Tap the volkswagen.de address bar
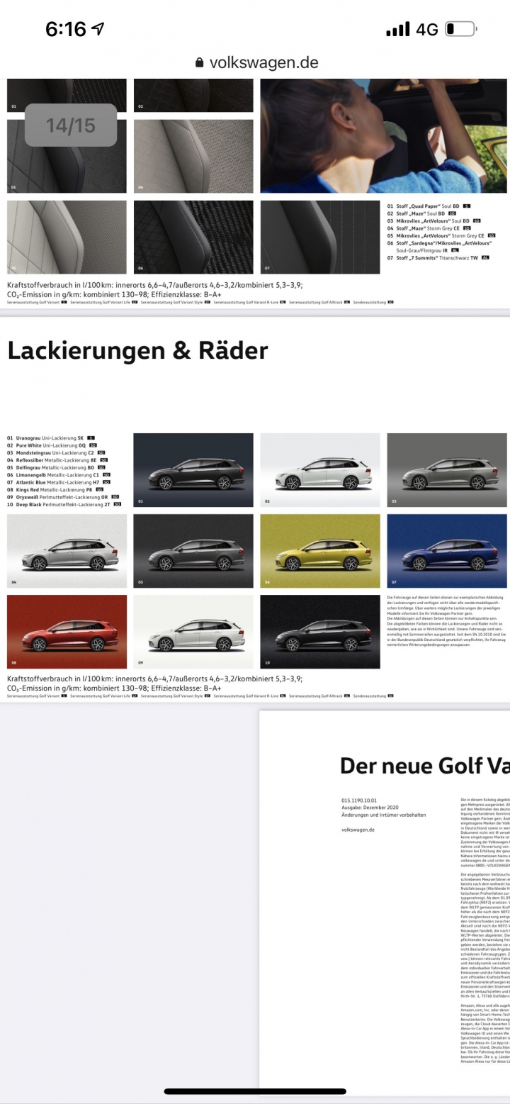Image resolution: width=510 pixels, height=1104 pixels. point(256,62)
